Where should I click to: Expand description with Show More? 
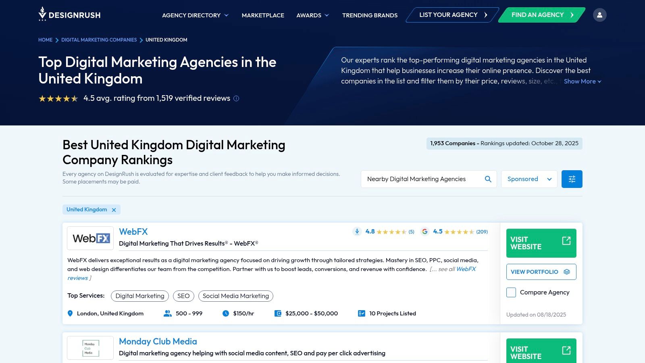[582, 81]
